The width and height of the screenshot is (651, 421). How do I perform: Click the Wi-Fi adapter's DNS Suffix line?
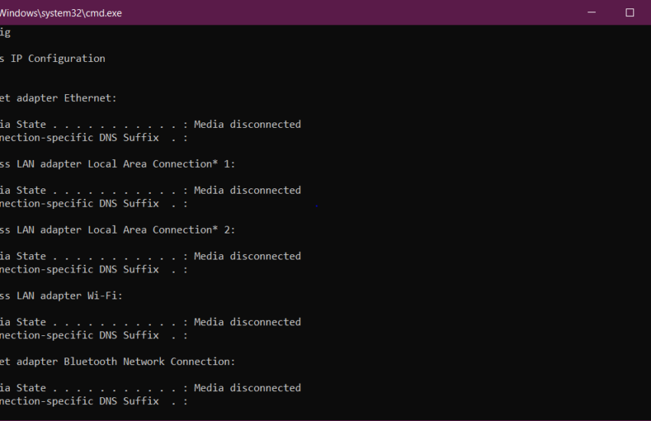pos(94,335)
